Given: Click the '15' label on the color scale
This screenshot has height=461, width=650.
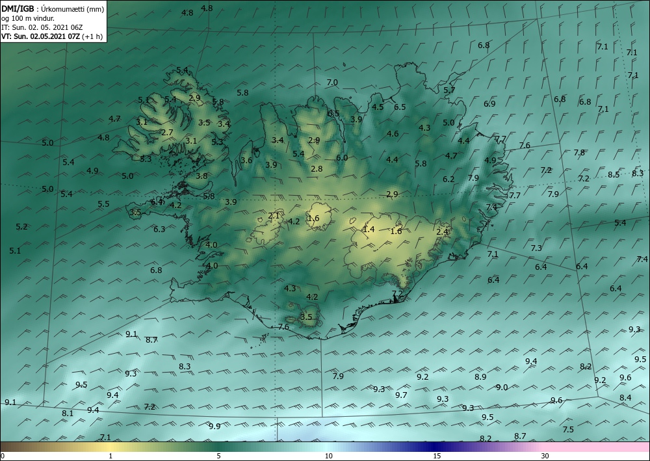Looking at the screenshot, I should pyautogui.click(x=437, y=456).
